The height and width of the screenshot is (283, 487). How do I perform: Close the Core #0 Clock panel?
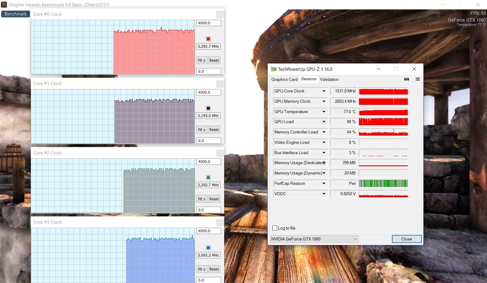(220, 14)
